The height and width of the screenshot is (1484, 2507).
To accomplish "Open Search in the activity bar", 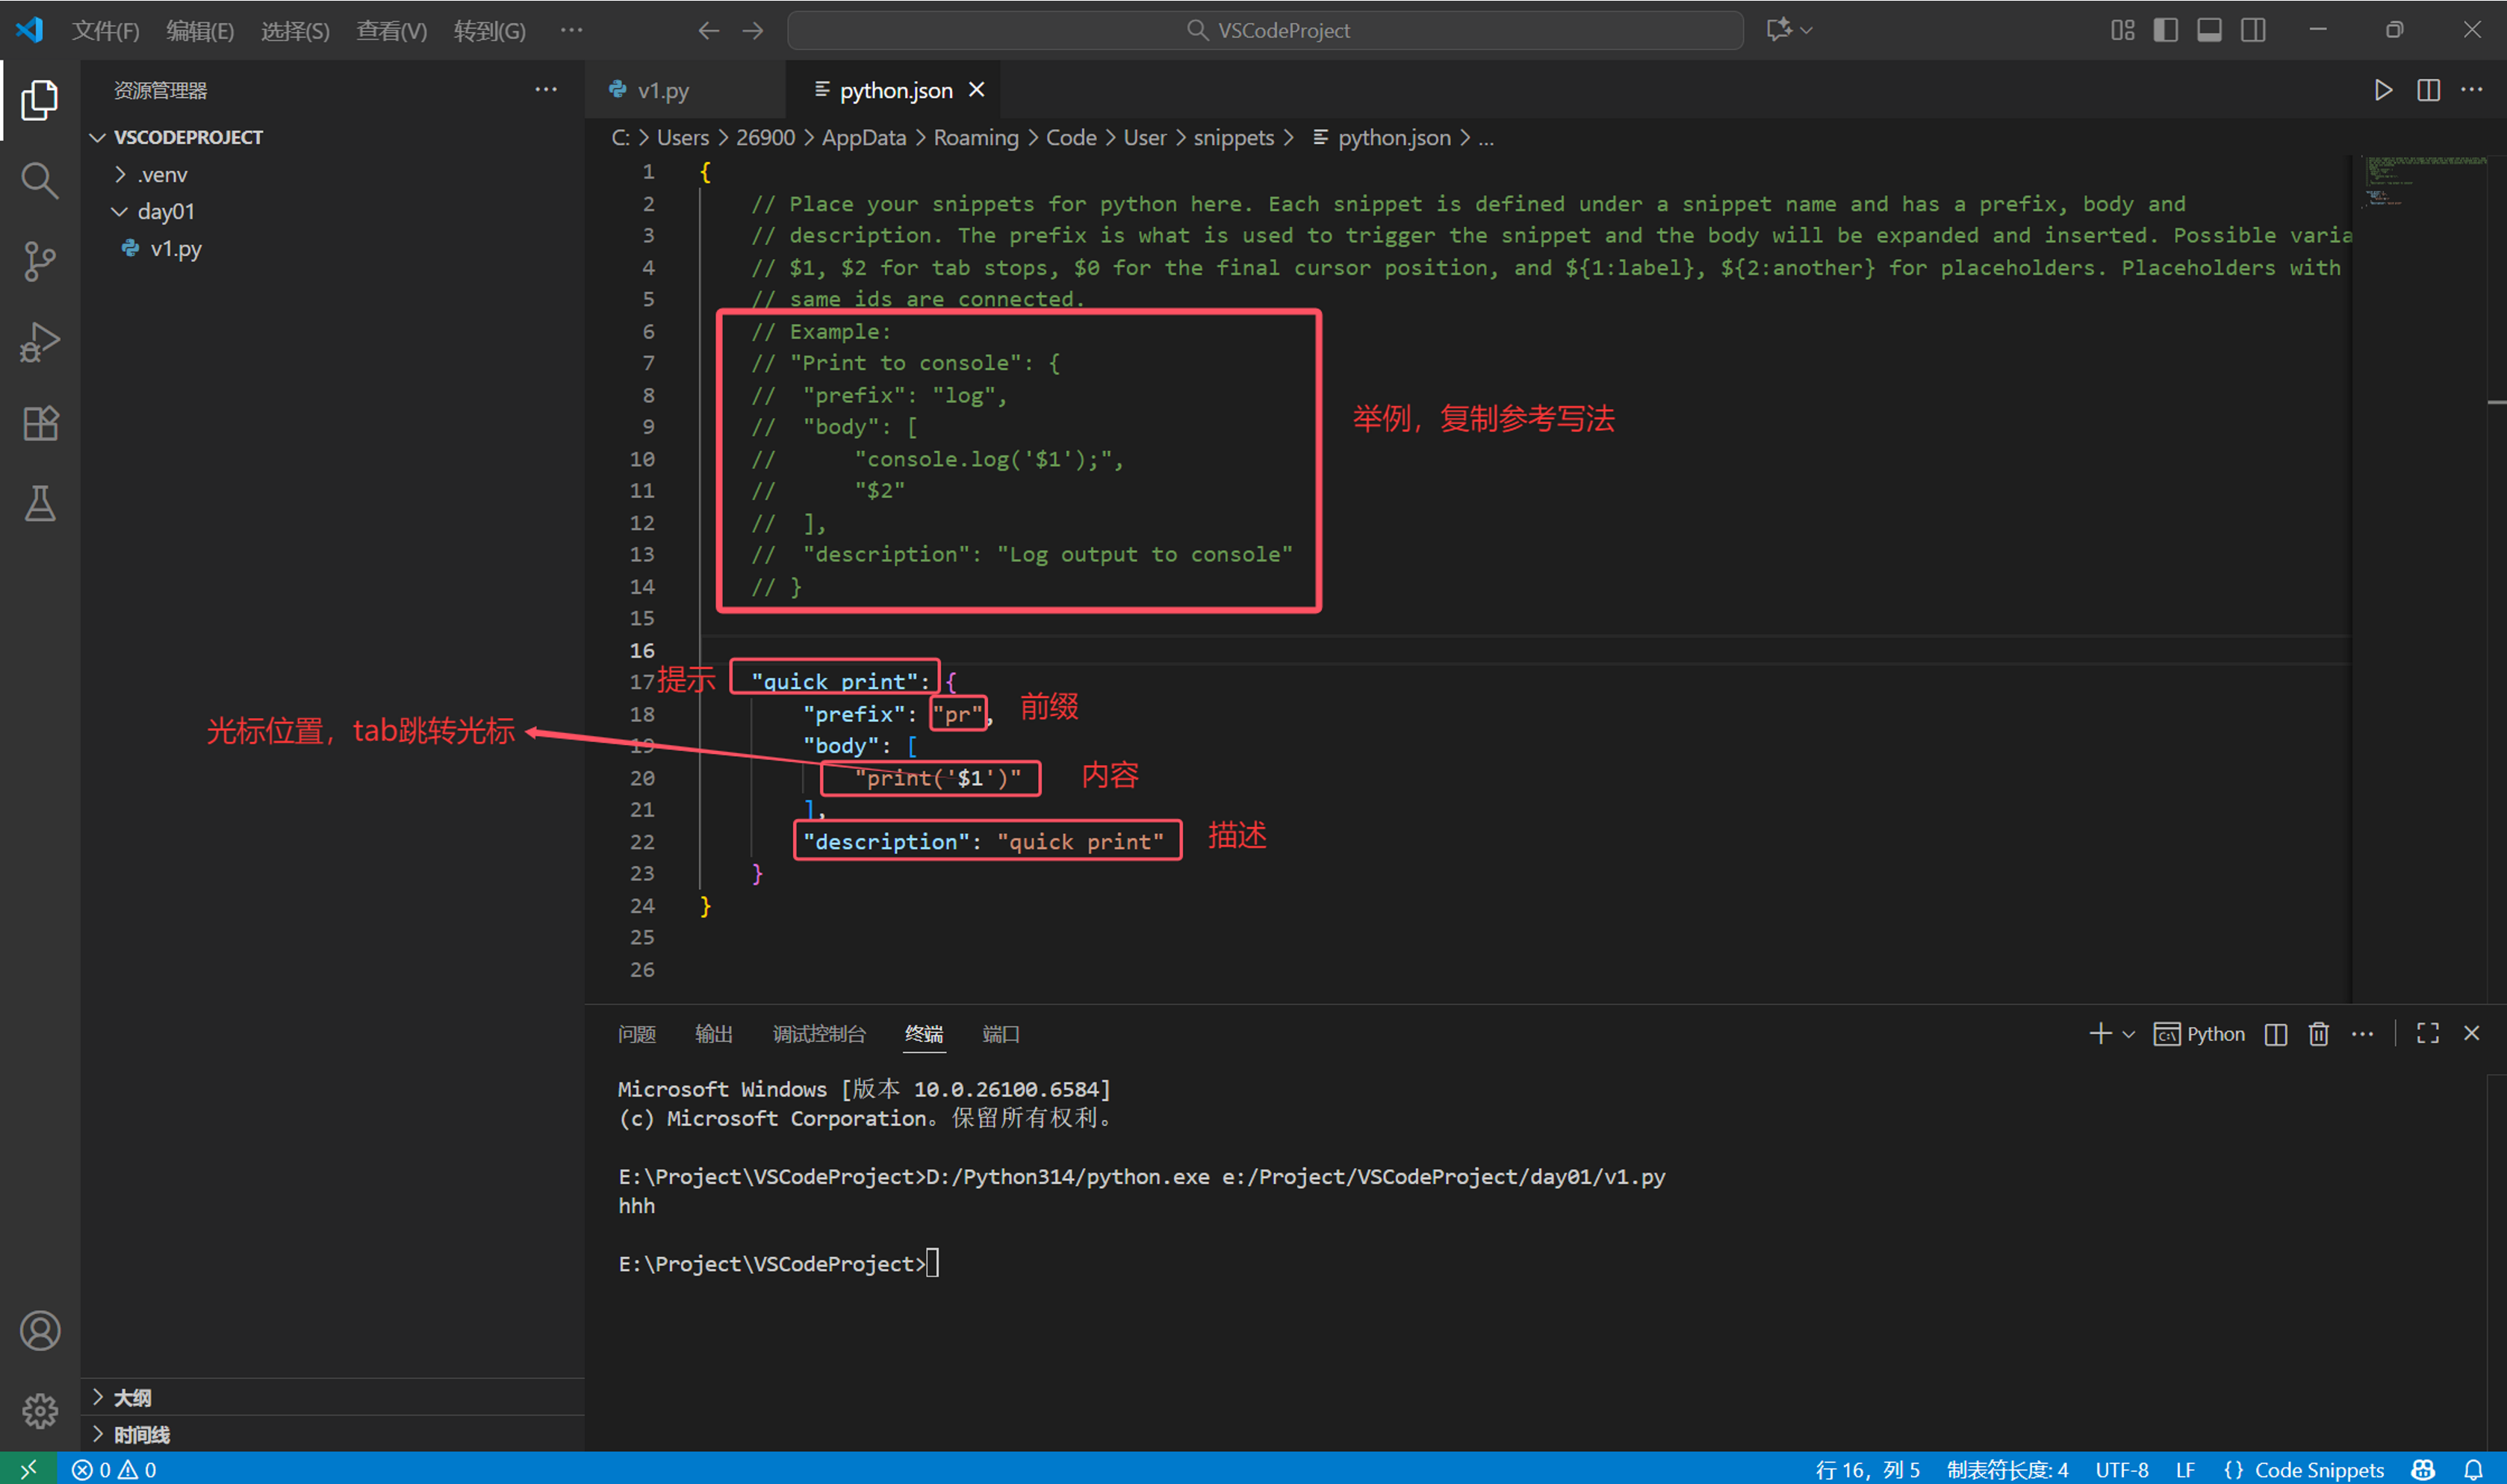I will pyautogui.click(x=39, y=180).
